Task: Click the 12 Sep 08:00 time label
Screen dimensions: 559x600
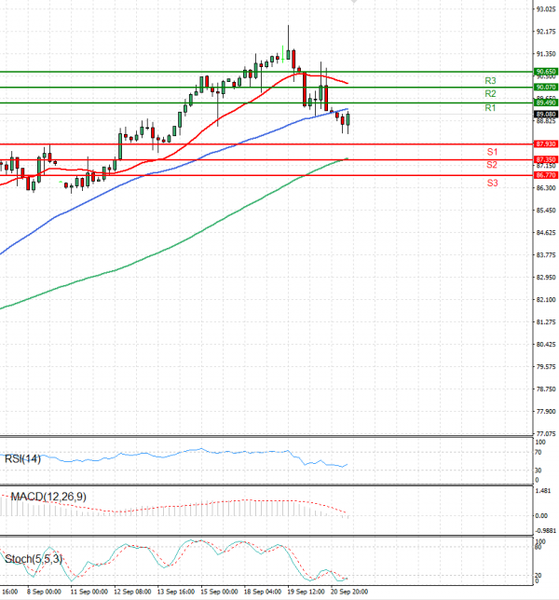Action: pyautogui.click(x=132, y=592)
